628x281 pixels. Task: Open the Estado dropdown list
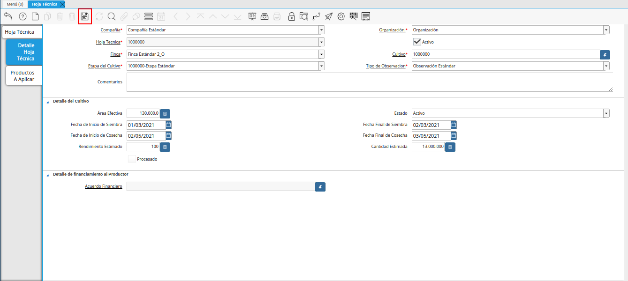(x=606, y=113)
